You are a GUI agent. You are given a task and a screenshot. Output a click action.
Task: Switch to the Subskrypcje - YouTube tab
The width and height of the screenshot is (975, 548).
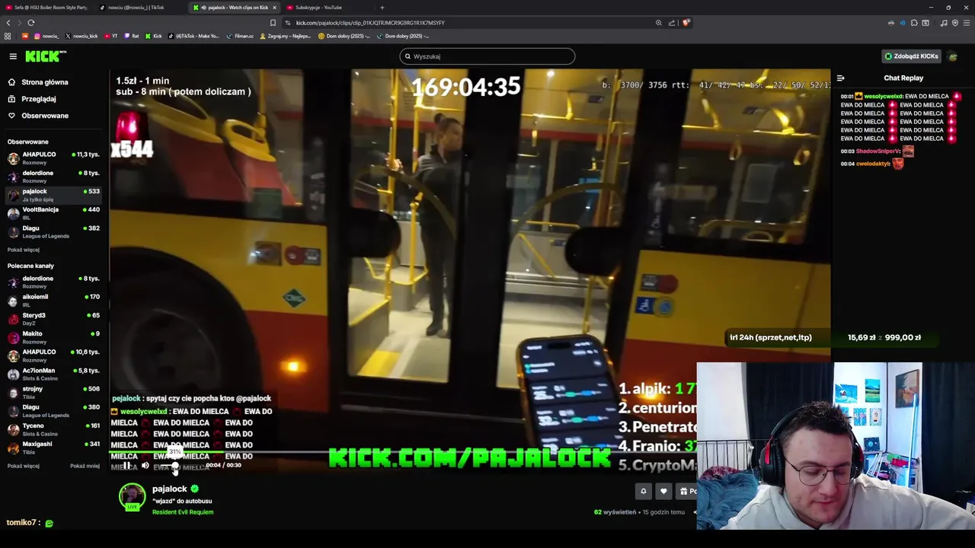coord(326,8)
